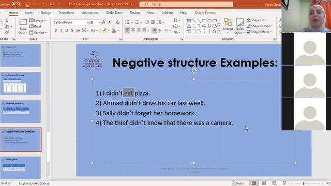The height and width of the screenshot is (186, 331).
Task: Switch to the Shape Format tab
Action: click(x=205, y=12)
